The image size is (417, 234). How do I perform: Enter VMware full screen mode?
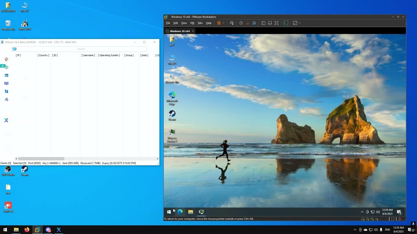[x=277, y=23]
